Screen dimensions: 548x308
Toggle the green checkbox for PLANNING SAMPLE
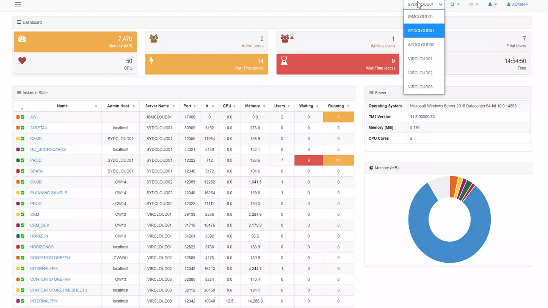coord(23,193)
